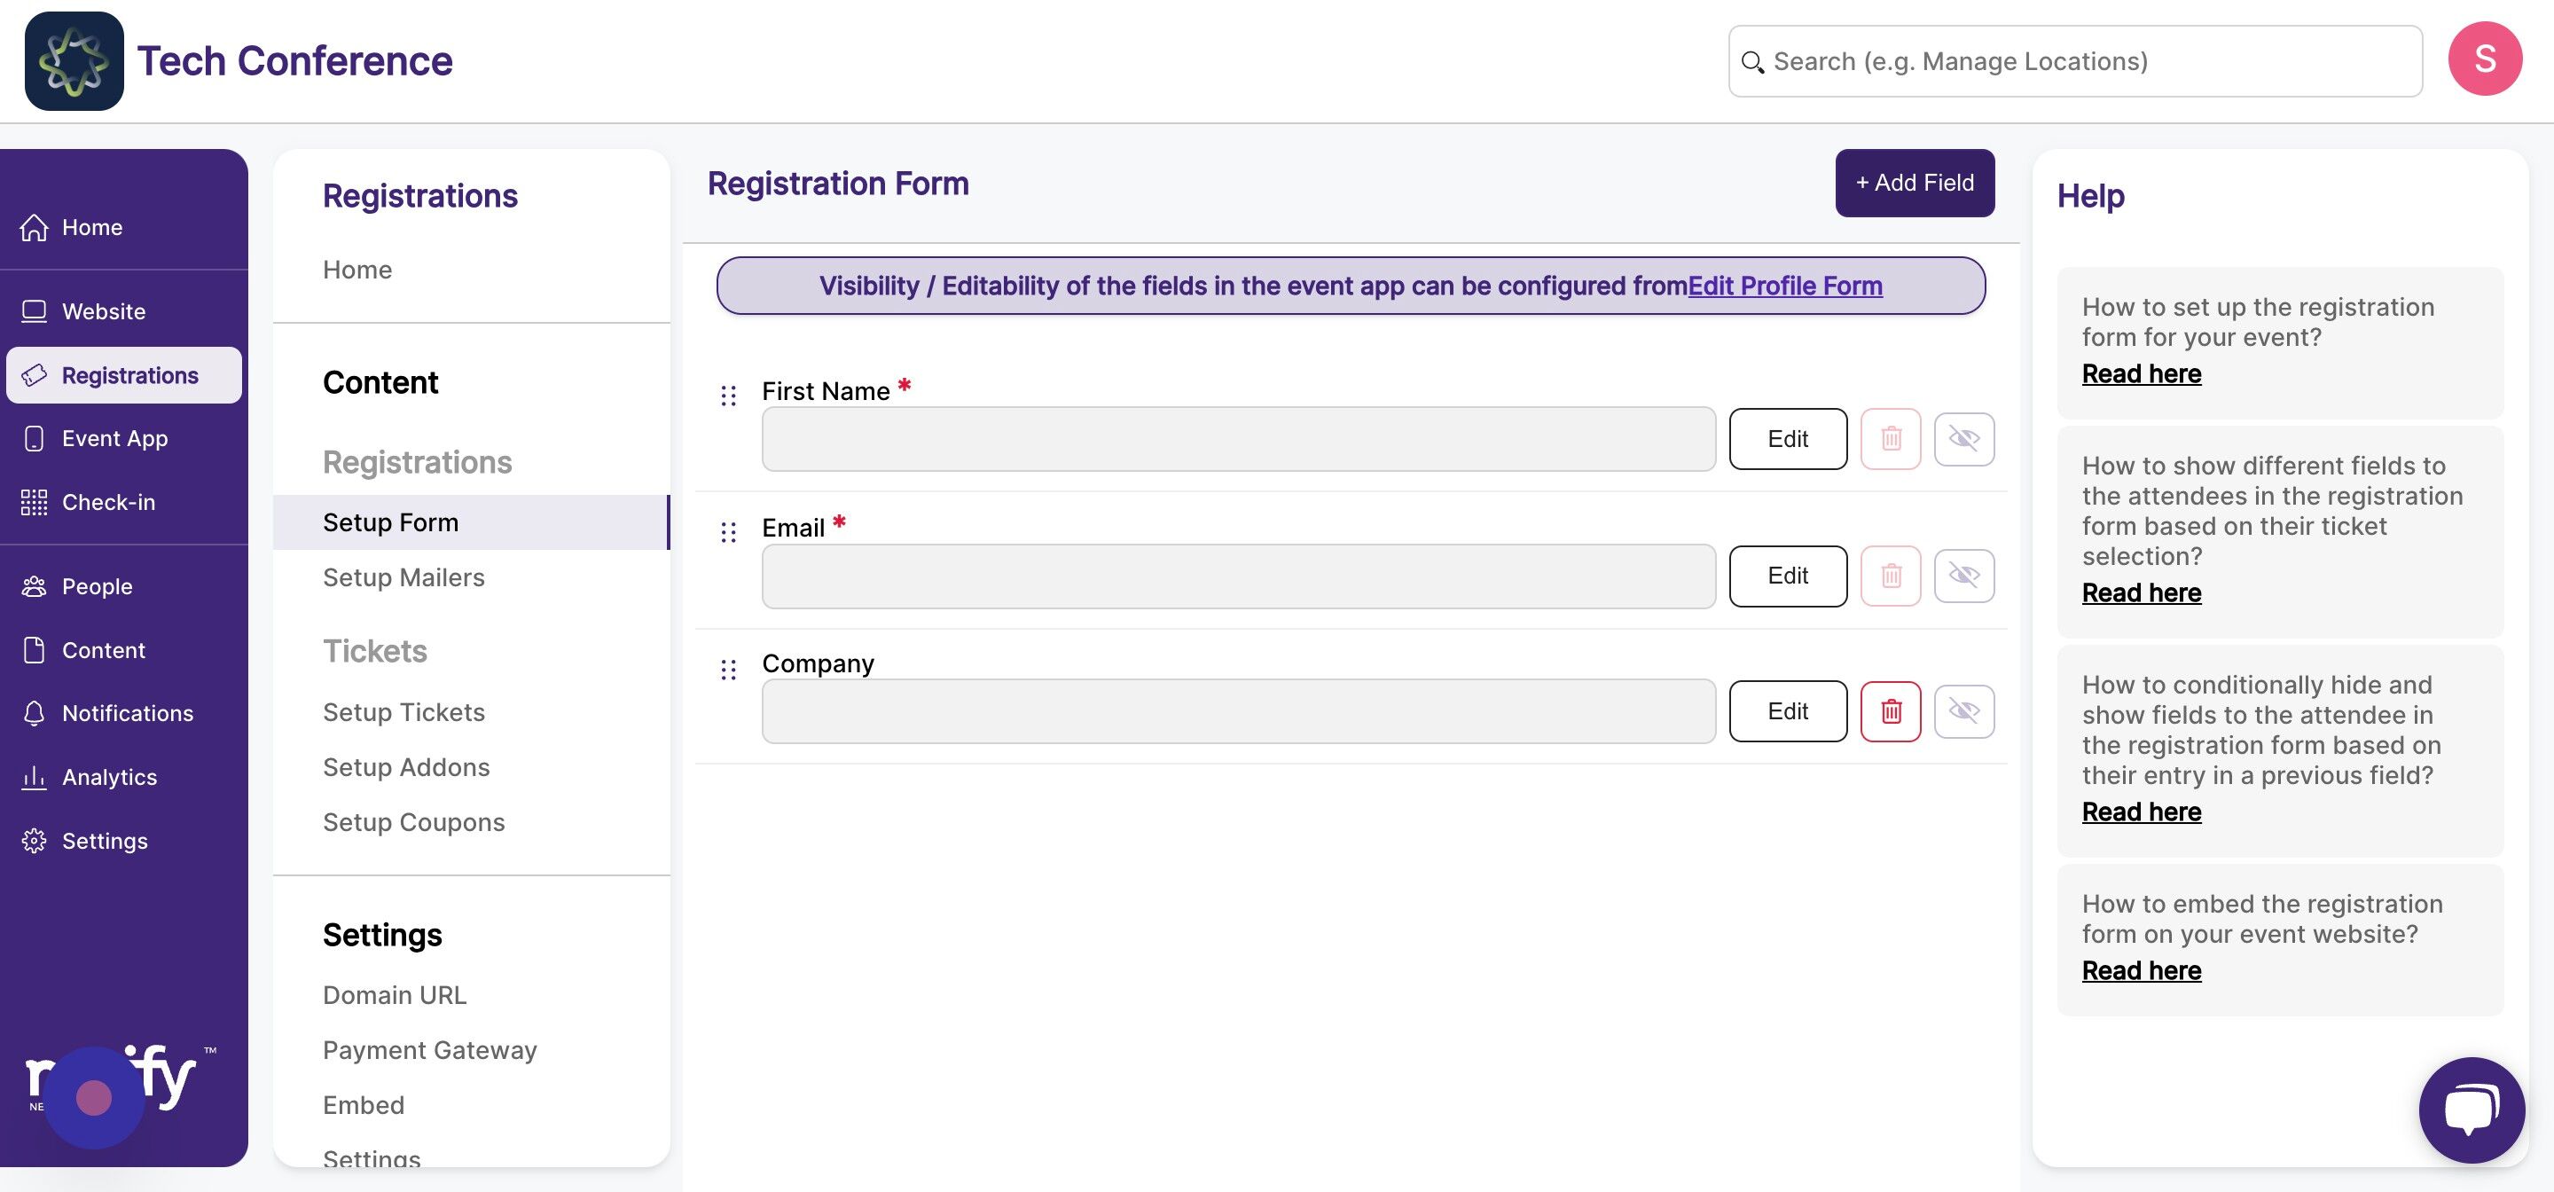Click the delete icon for Email field
The image size is (2554, 1192).
coord(1890,576)
